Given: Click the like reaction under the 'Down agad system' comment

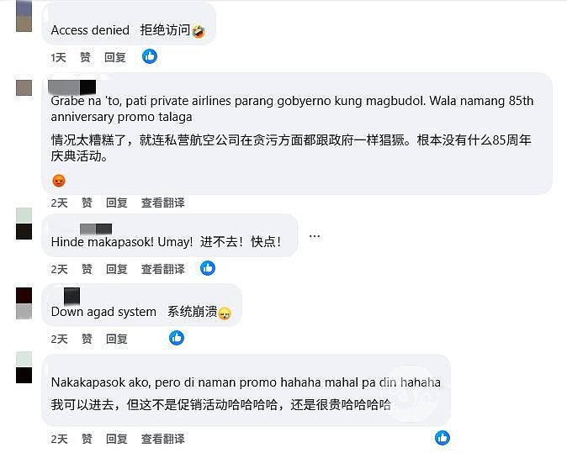Looking at the screenshot, I should pos(177,338).
